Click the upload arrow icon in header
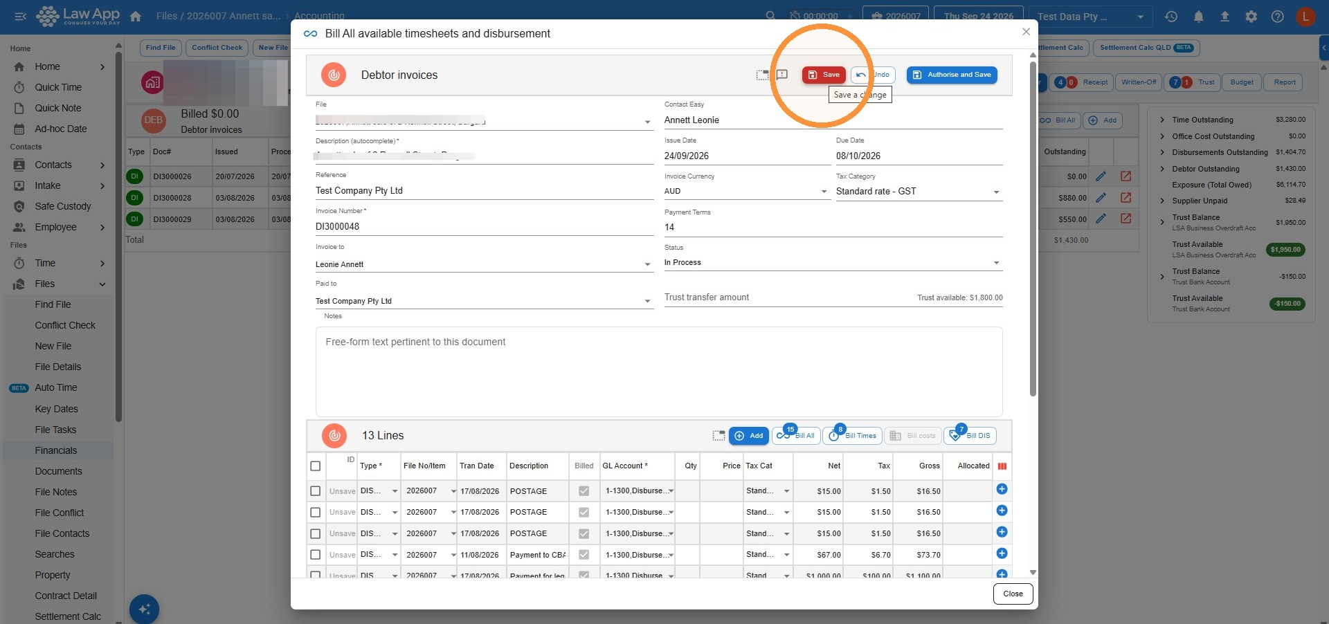1329x624 pixels. 1224,17
